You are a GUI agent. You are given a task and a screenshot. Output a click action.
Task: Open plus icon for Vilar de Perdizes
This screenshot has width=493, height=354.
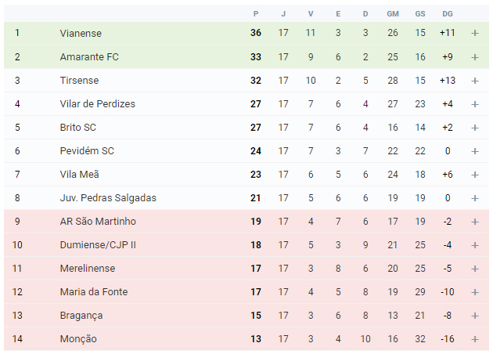click(x=475, y=104)
